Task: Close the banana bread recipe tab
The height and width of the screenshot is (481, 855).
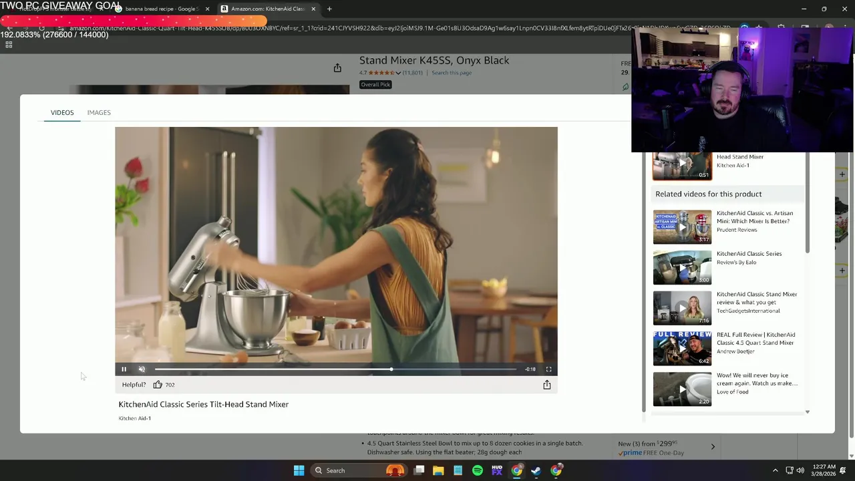Action: pyautogui.click(x=207, y=9)
